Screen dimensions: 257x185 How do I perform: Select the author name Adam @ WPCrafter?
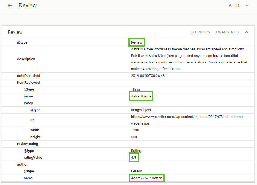click(x=146, y=178)
